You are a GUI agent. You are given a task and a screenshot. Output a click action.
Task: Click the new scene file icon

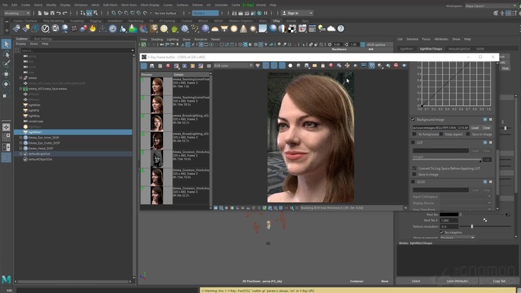[40, 13]
